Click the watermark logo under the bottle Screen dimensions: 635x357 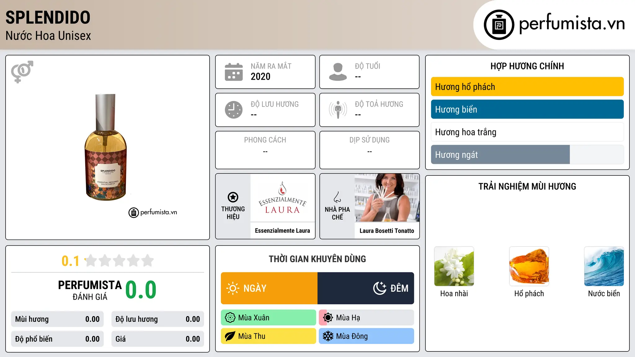point(153,212)
